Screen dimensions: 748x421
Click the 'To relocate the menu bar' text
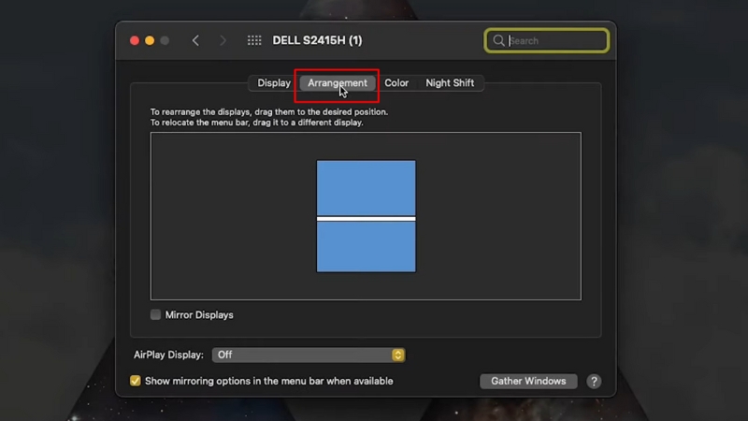[256, 123]
